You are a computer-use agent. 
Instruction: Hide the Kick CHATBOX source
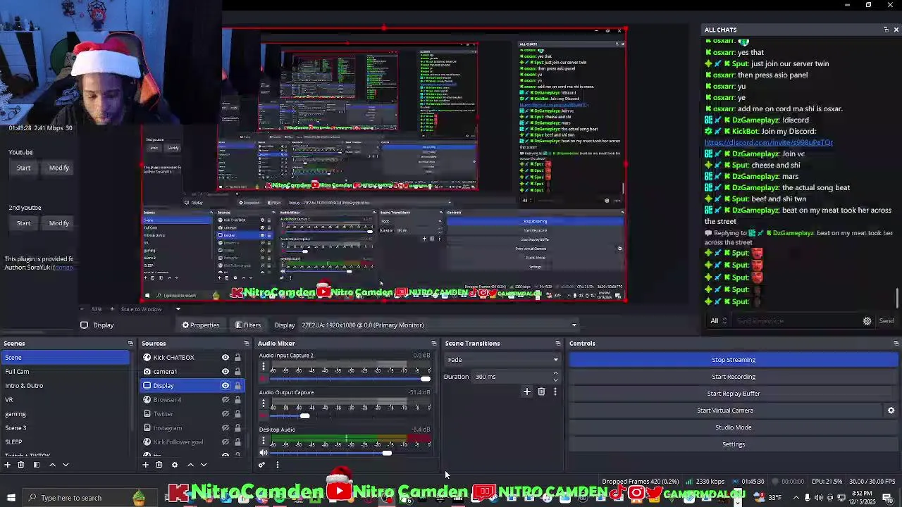225,358
